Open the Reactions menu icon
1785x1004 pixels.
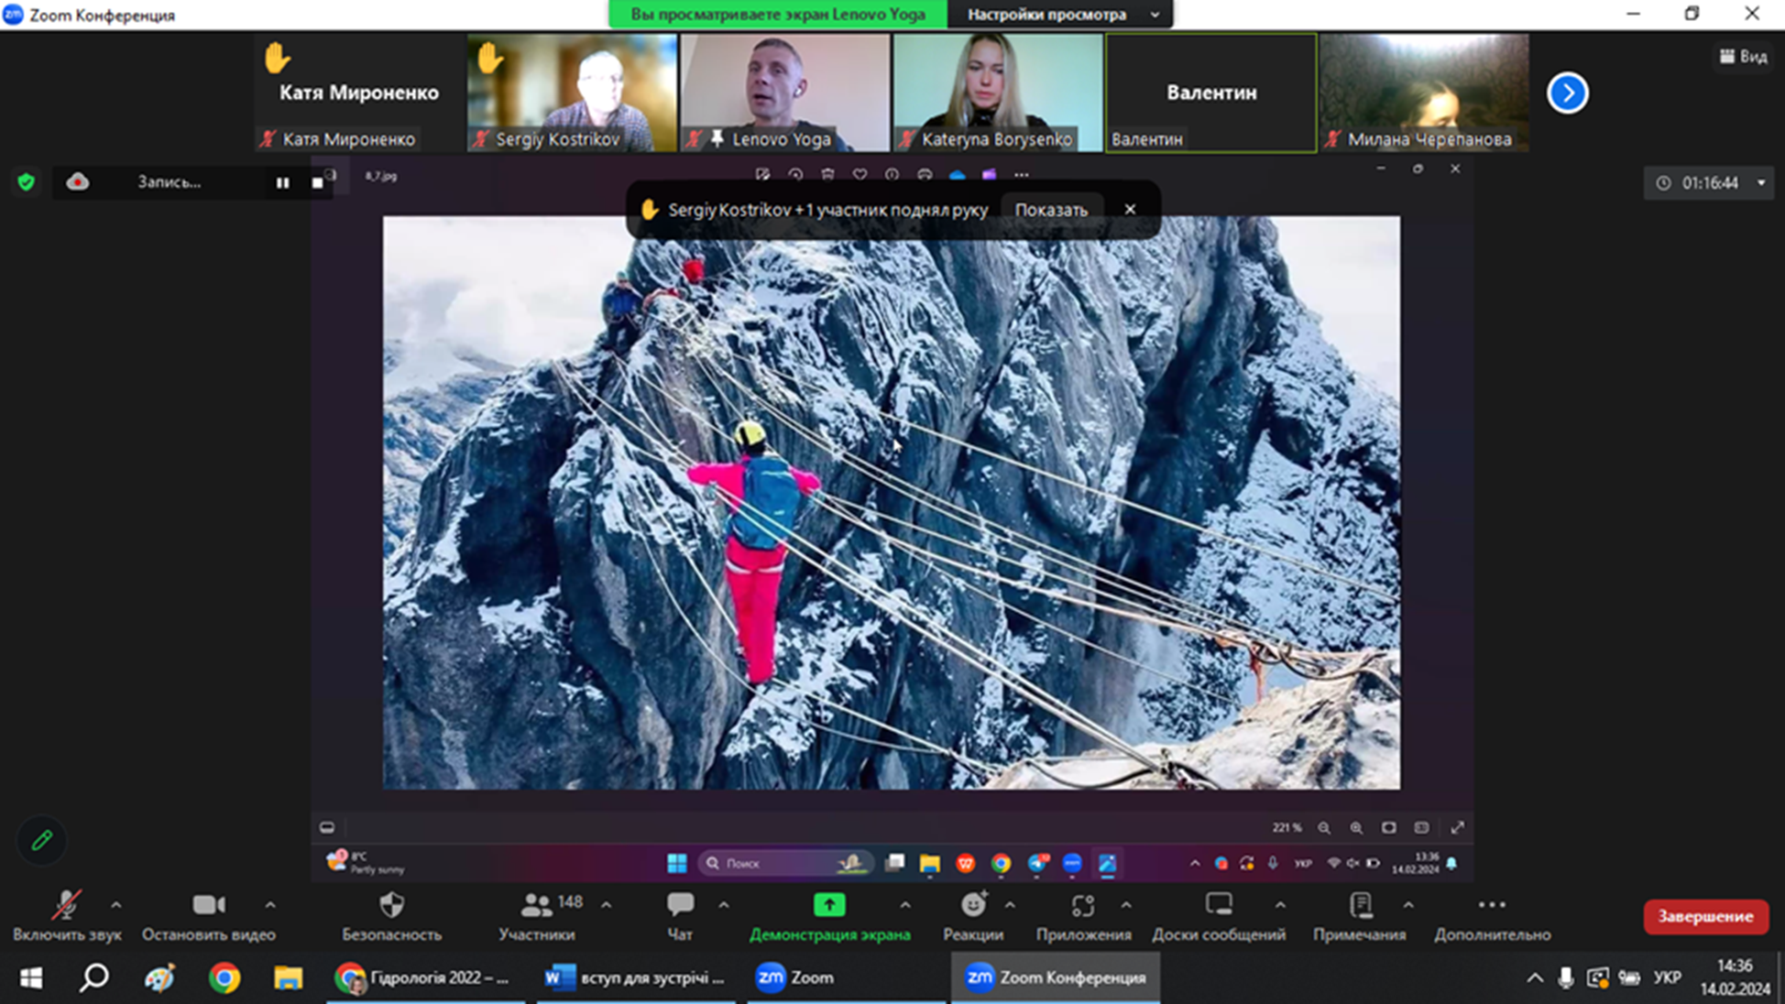point(973,906)
